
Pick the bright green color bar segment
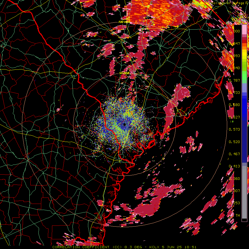tap(244, 76)
